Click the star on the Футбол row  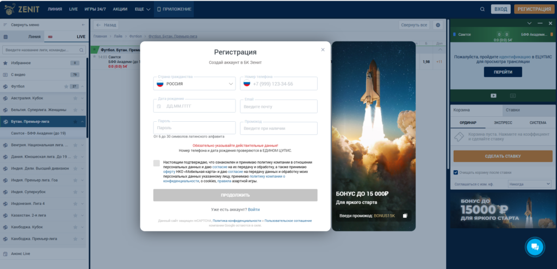click(66, 86)
